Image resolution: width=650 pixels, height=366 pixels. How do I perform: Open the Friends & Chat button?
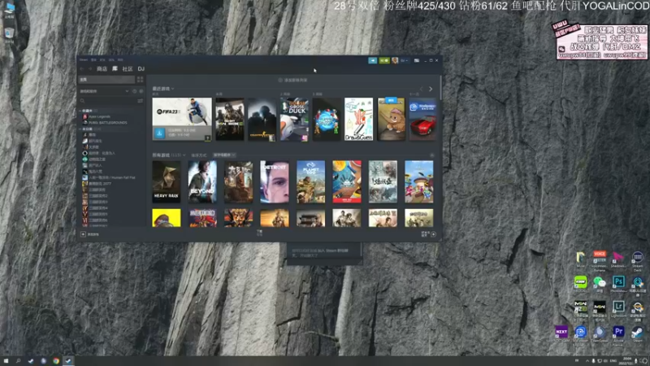coord(429,234)
